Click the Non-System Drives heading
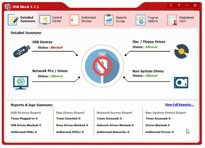205x148 pixels. pyautogui.click(x=148, y=71)
